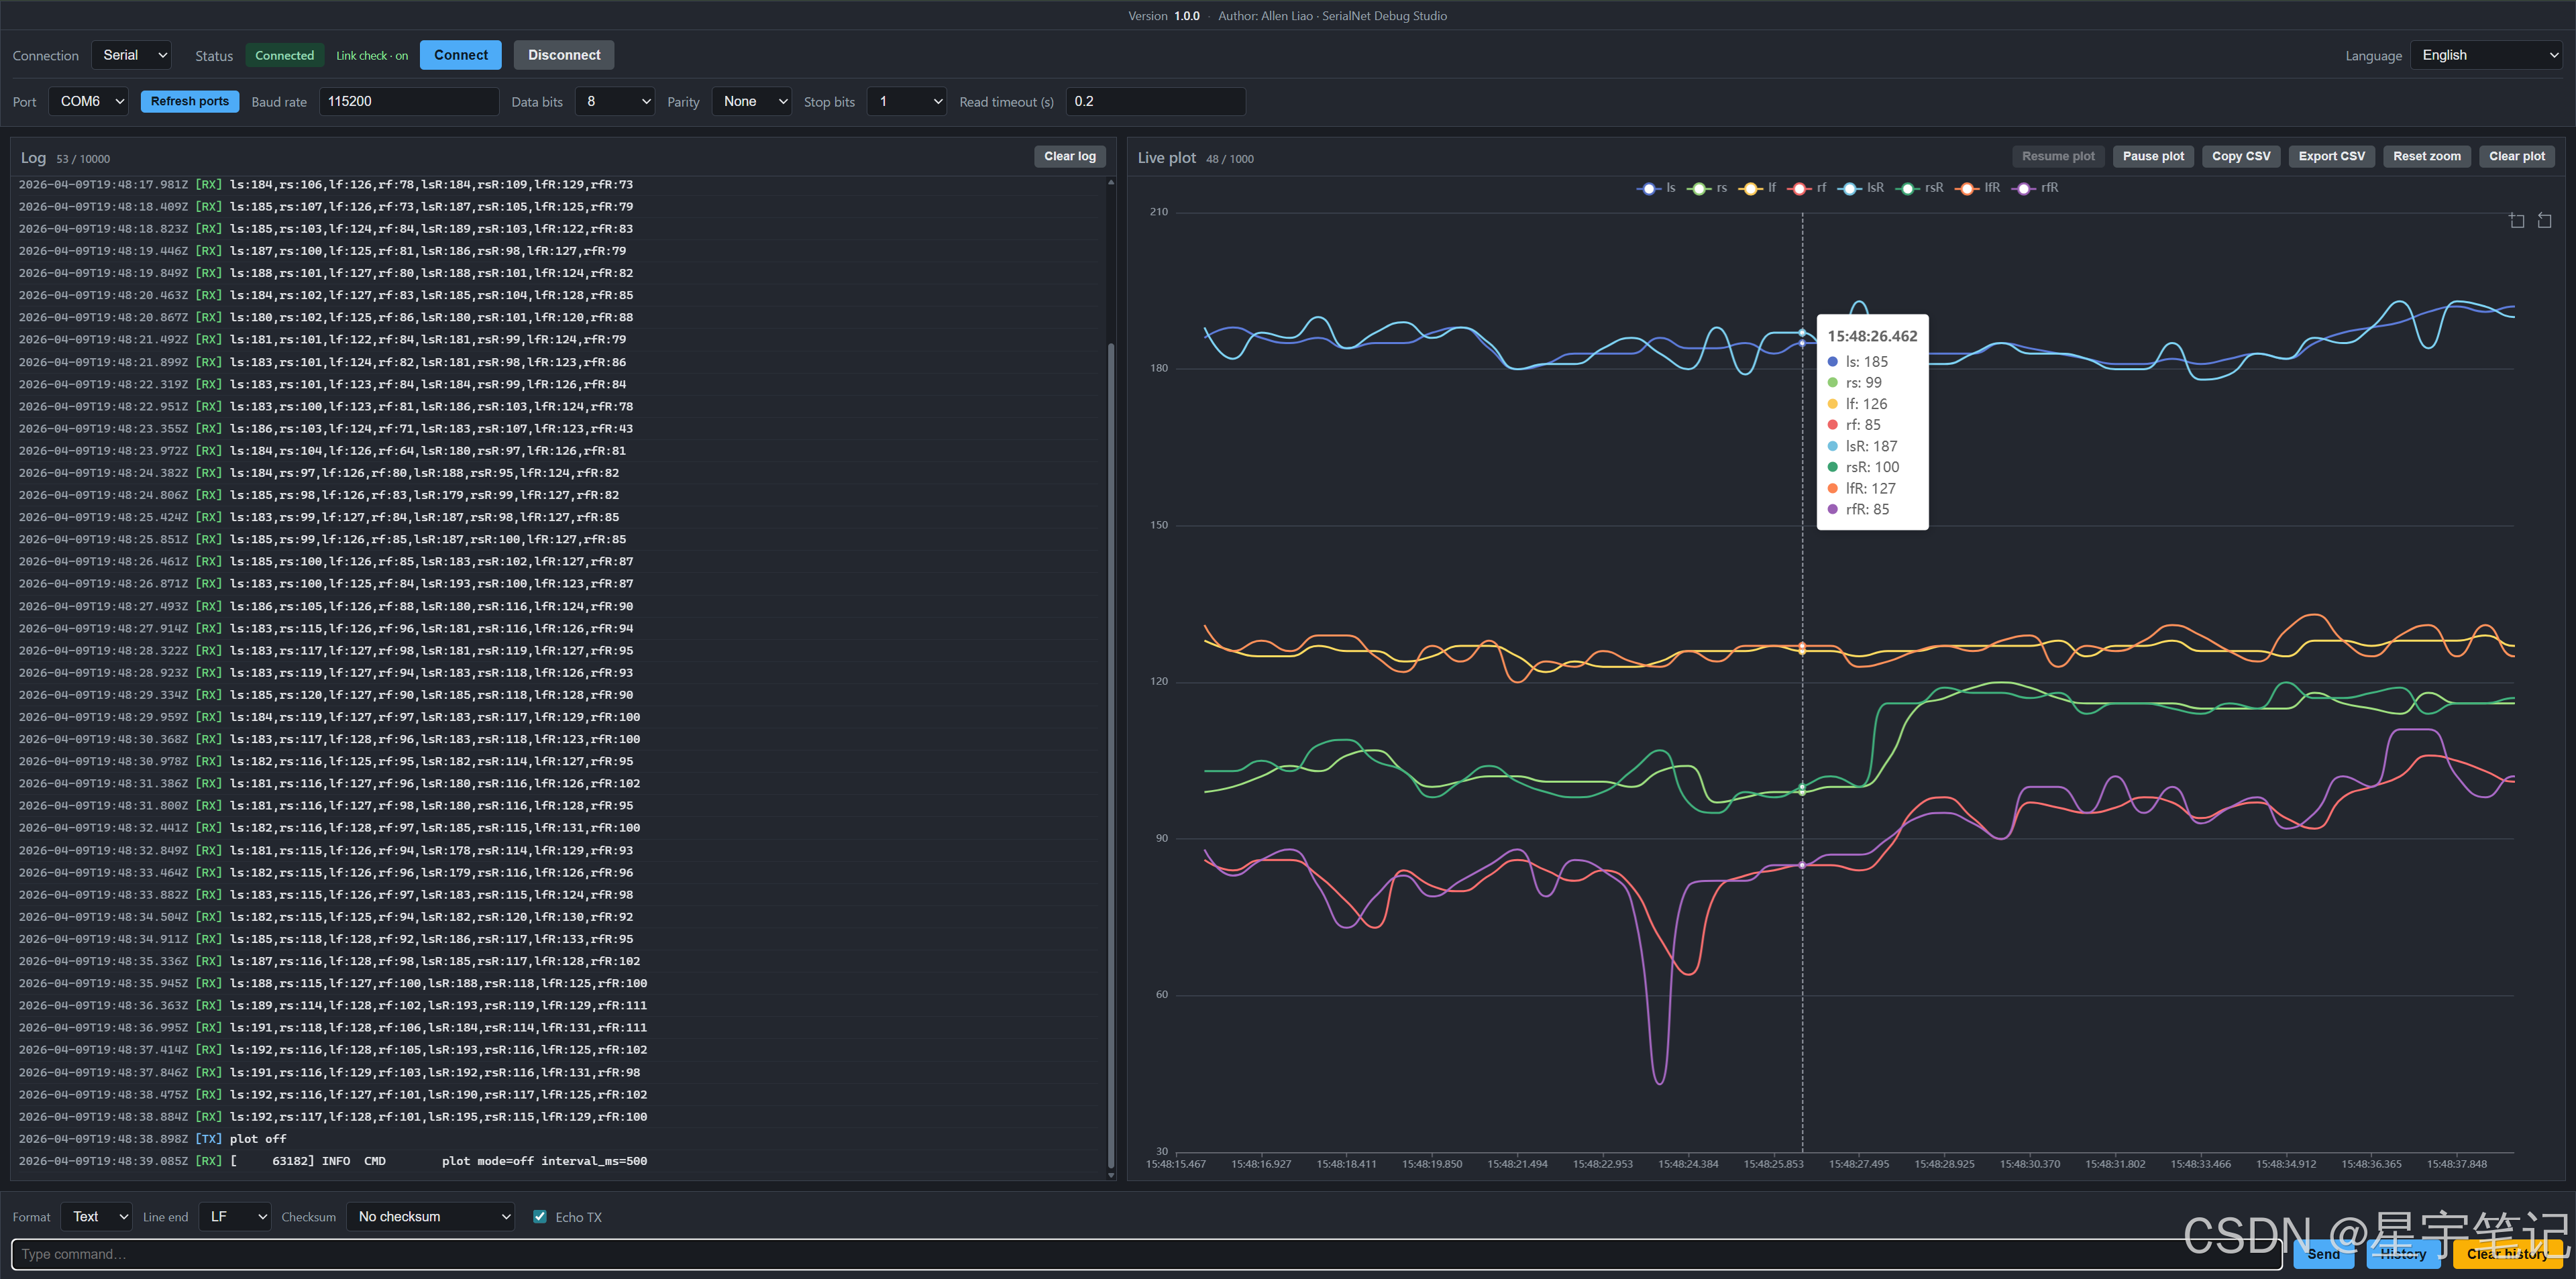Toggle the rf series legend marker
Image resolution: width=2576 pixels, height=1279 pixels.
tap(1799, 188)
